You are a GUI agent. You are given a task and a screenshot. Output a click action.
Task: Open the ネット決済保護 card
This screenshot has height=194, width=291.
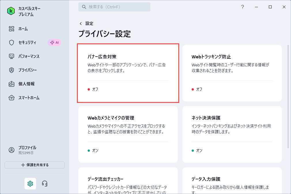point(232,135)
